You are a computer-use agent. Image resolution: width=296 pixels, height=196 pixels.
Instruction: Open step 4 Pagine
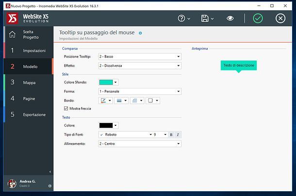click(x=28, y=98)
